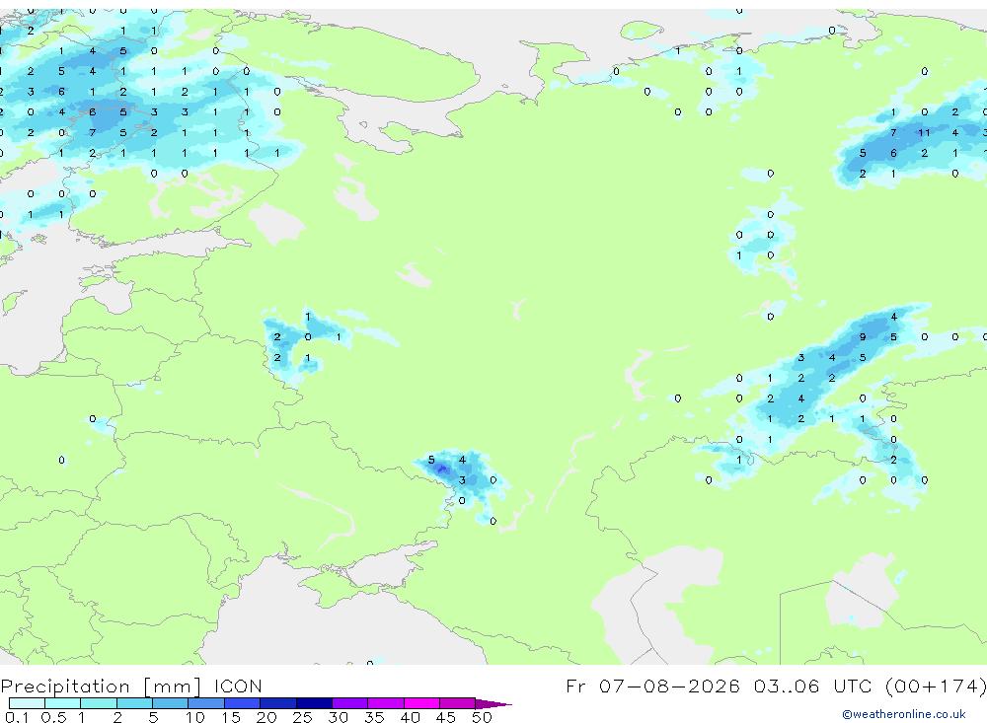Click the "Fr 07-08-2026" date text
The height and width of the screenshot is (723, 987).
pos(652,686)
